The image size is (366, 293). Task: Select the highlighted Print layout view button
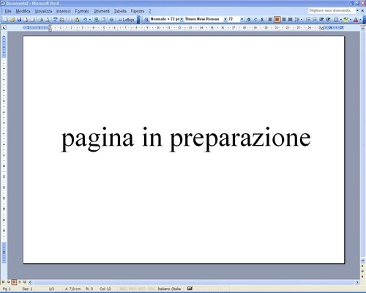tap(14, 282)
